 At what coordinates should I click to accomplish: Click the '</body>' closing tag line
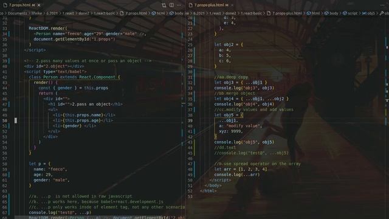pos(213,186)
